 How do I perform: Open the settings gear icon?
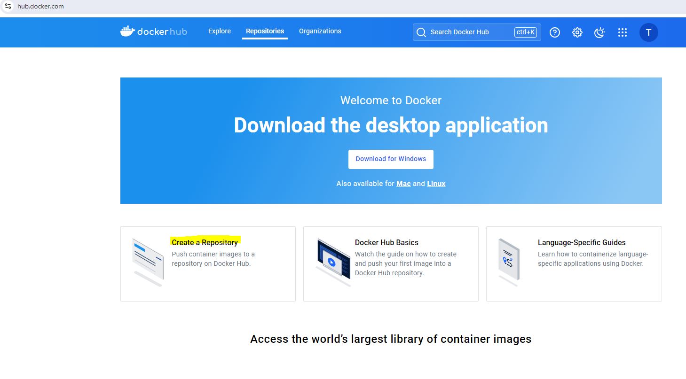click(x=577, y=32)
